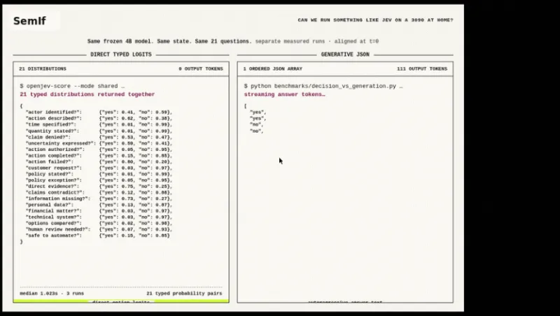Click the '1 ORDERED JSON ARRAY' label

273,69
